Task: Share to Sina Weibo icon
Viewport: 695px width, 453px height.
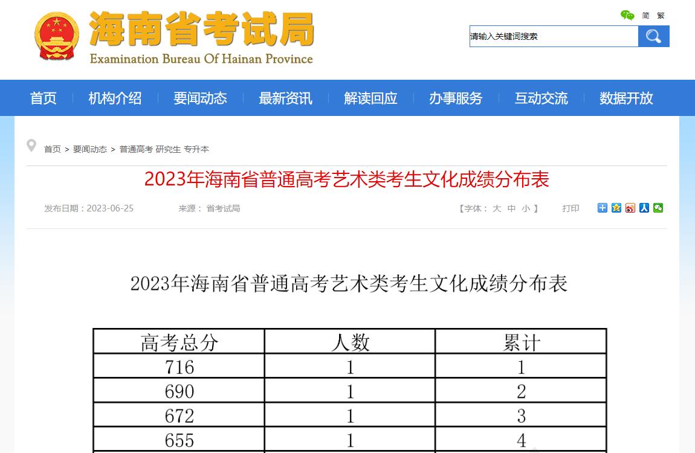Action: coord(630,208)
